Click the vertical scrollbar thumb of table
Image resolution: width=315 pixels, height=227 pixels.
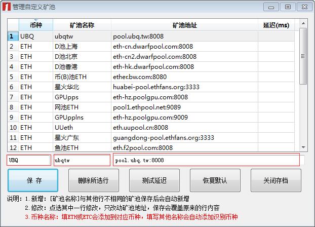[x=303, y=56]
